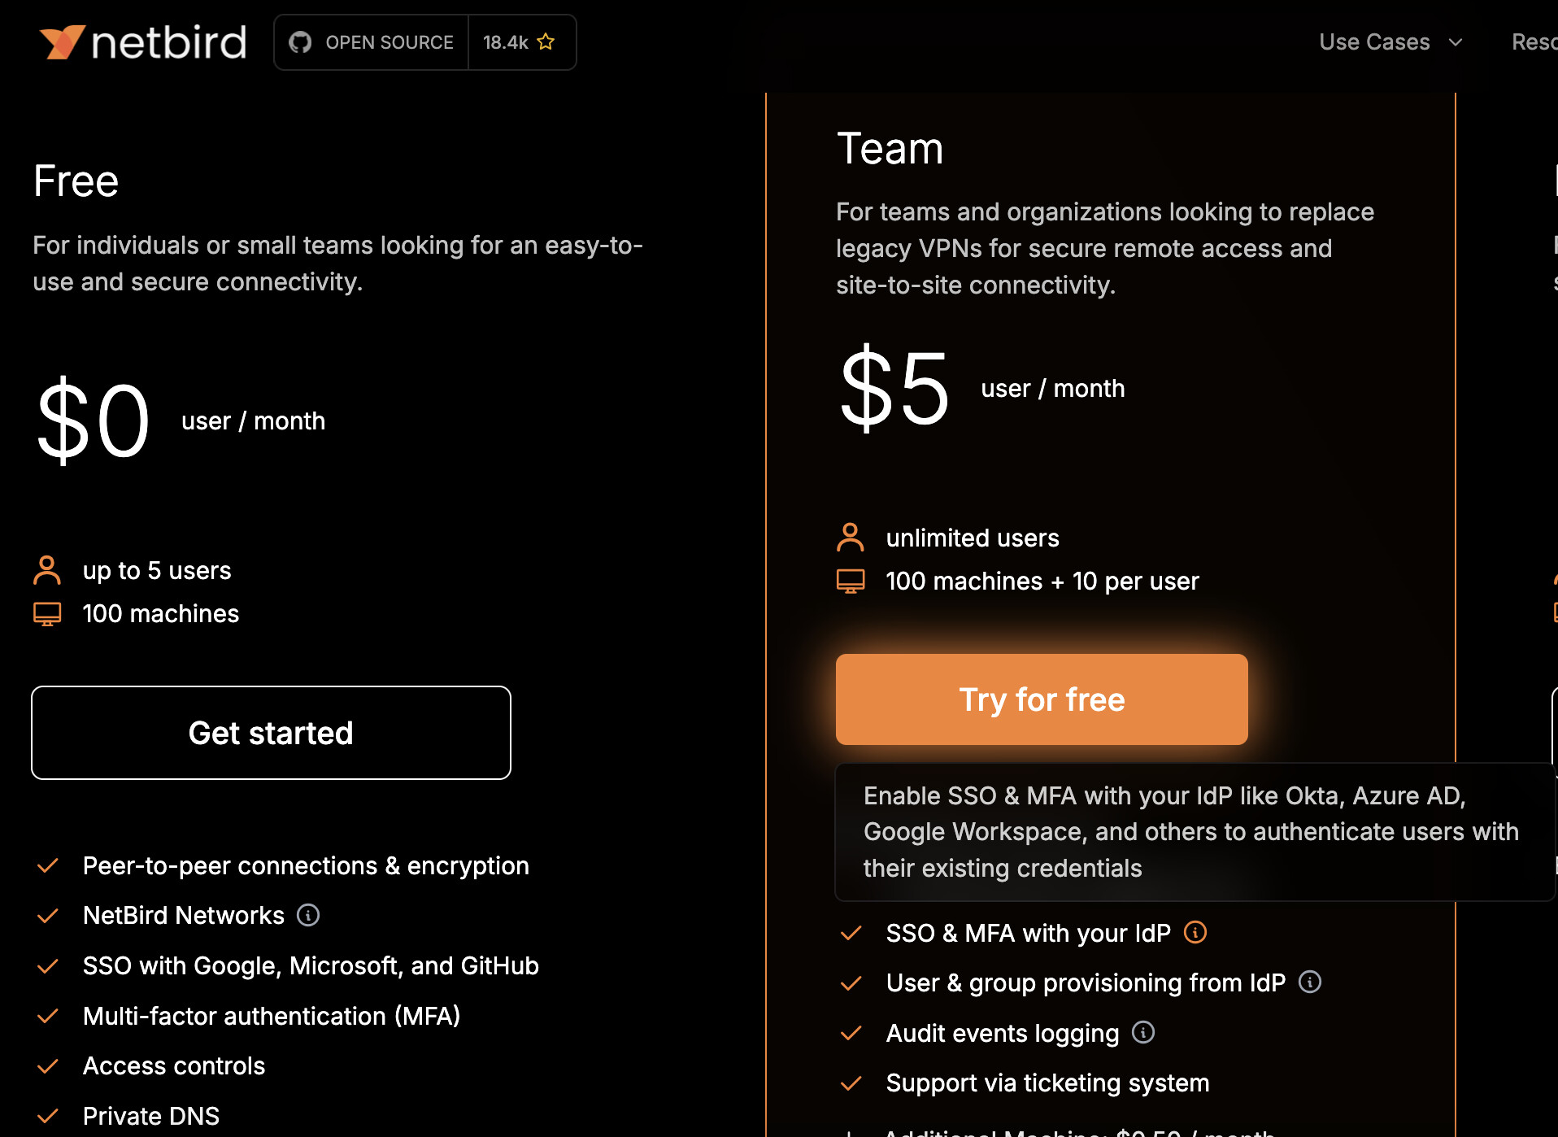Open the Use Cases menu

[1374, 42]
